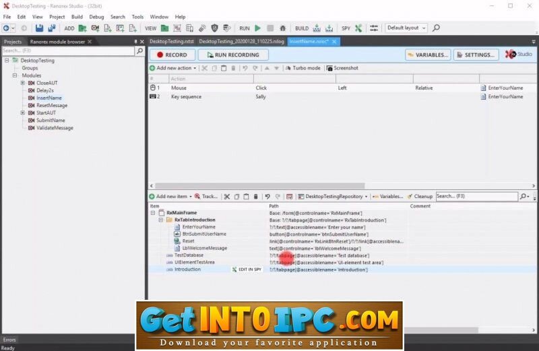Click undo icon in the actions toolbar

[245, 68]
